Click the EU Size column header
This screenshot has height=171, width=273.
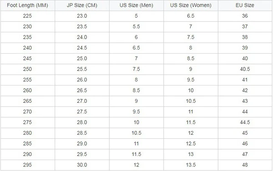[x=245, y=5]
